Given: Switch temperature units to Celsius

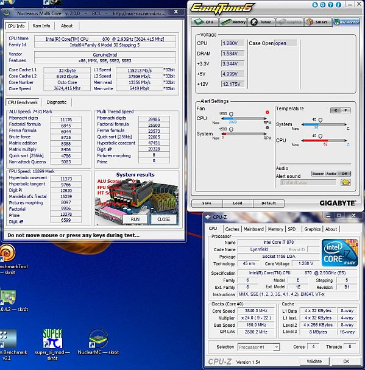Looking at the screenshot, I should [x=336, y=110].
